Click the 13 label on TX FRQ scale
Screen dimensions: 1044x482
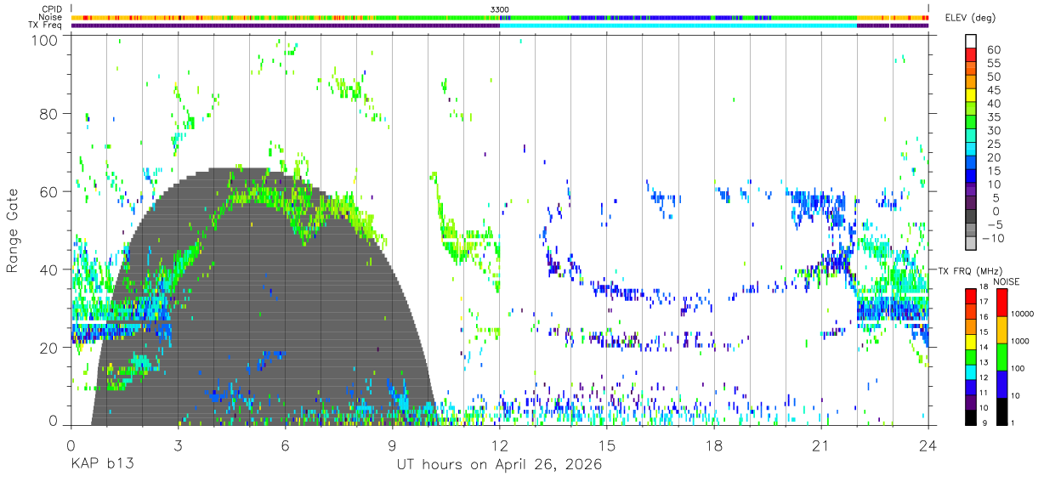pos(985,363)
